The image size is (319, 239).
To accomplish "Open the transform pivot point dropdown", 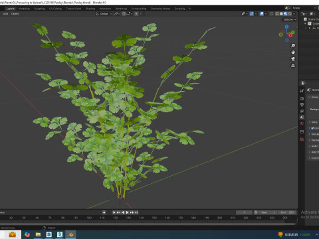I will tap(117, 14).
